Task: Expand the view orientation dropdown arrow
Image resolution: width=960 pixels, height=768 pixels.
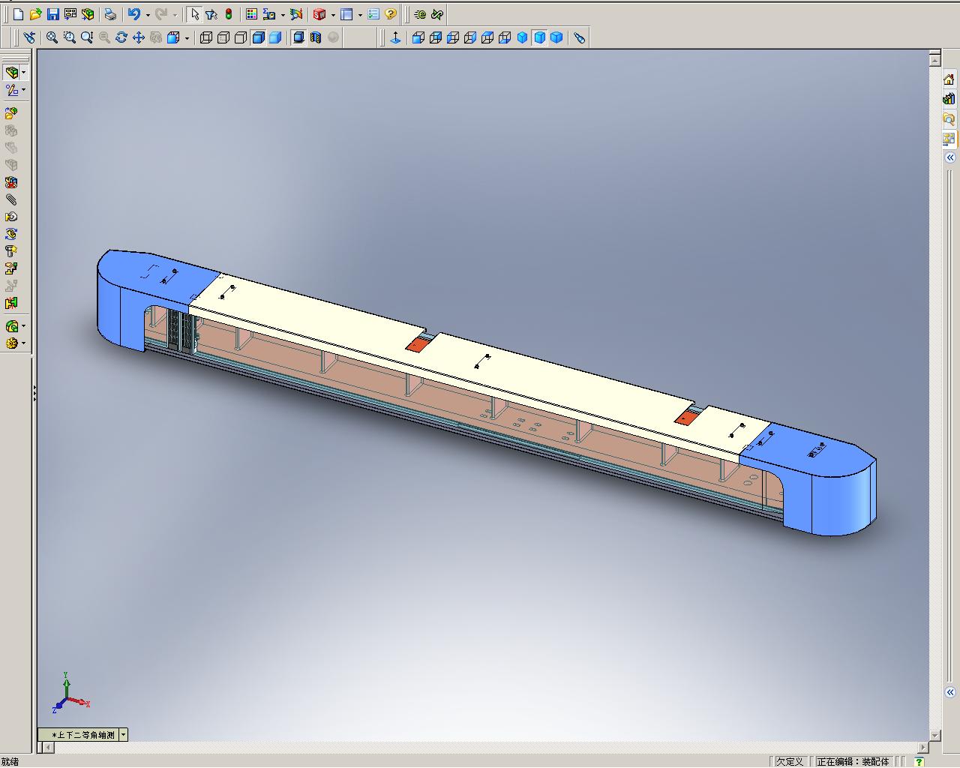Action: [187, 37]
